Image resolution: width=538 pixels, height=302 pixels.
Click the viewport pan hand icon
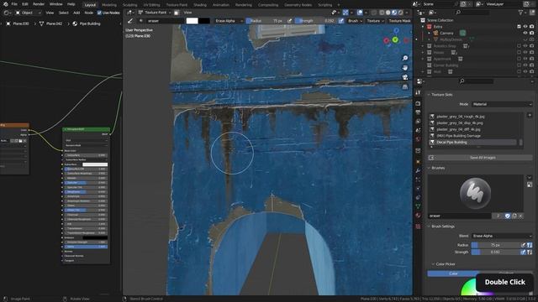pyautogui.click(x=405, y=68)
